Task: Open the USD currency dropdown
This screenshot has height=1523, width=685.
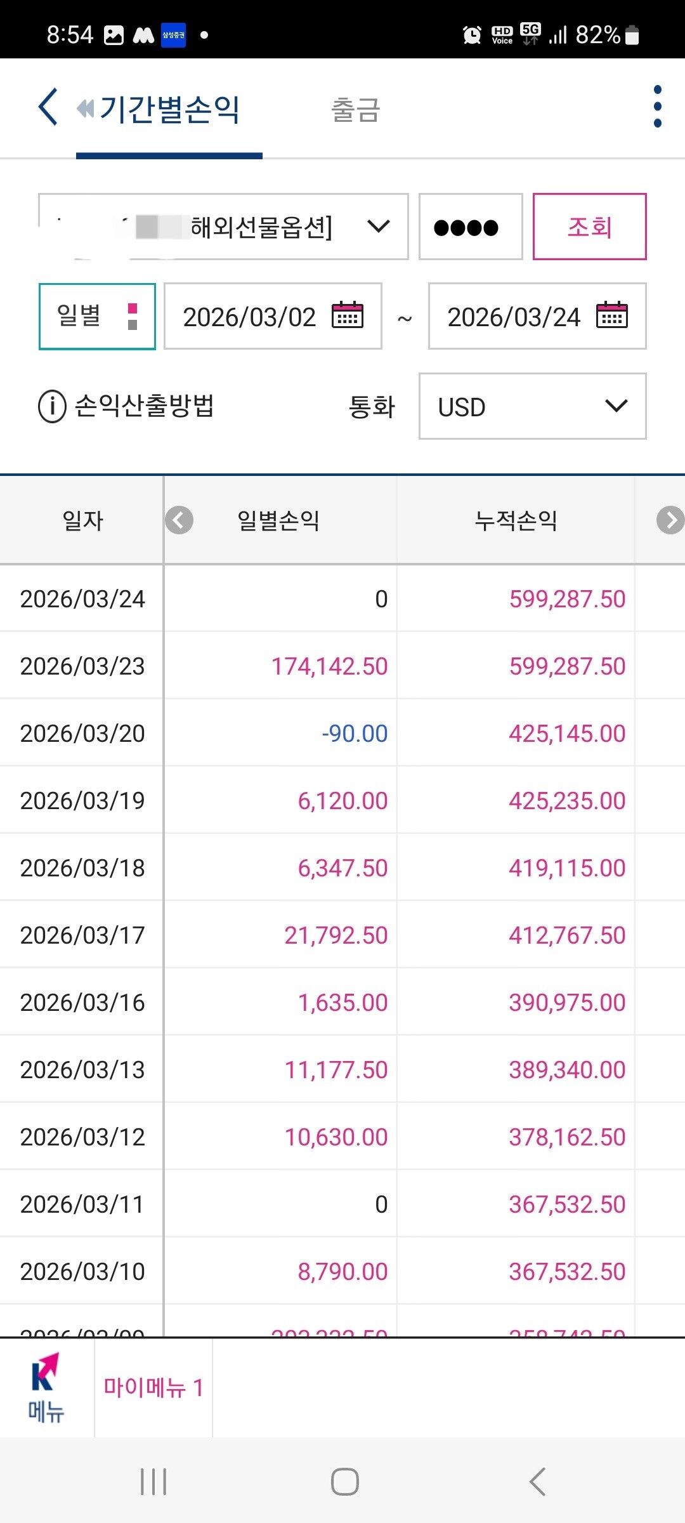Action: [532, 406]
